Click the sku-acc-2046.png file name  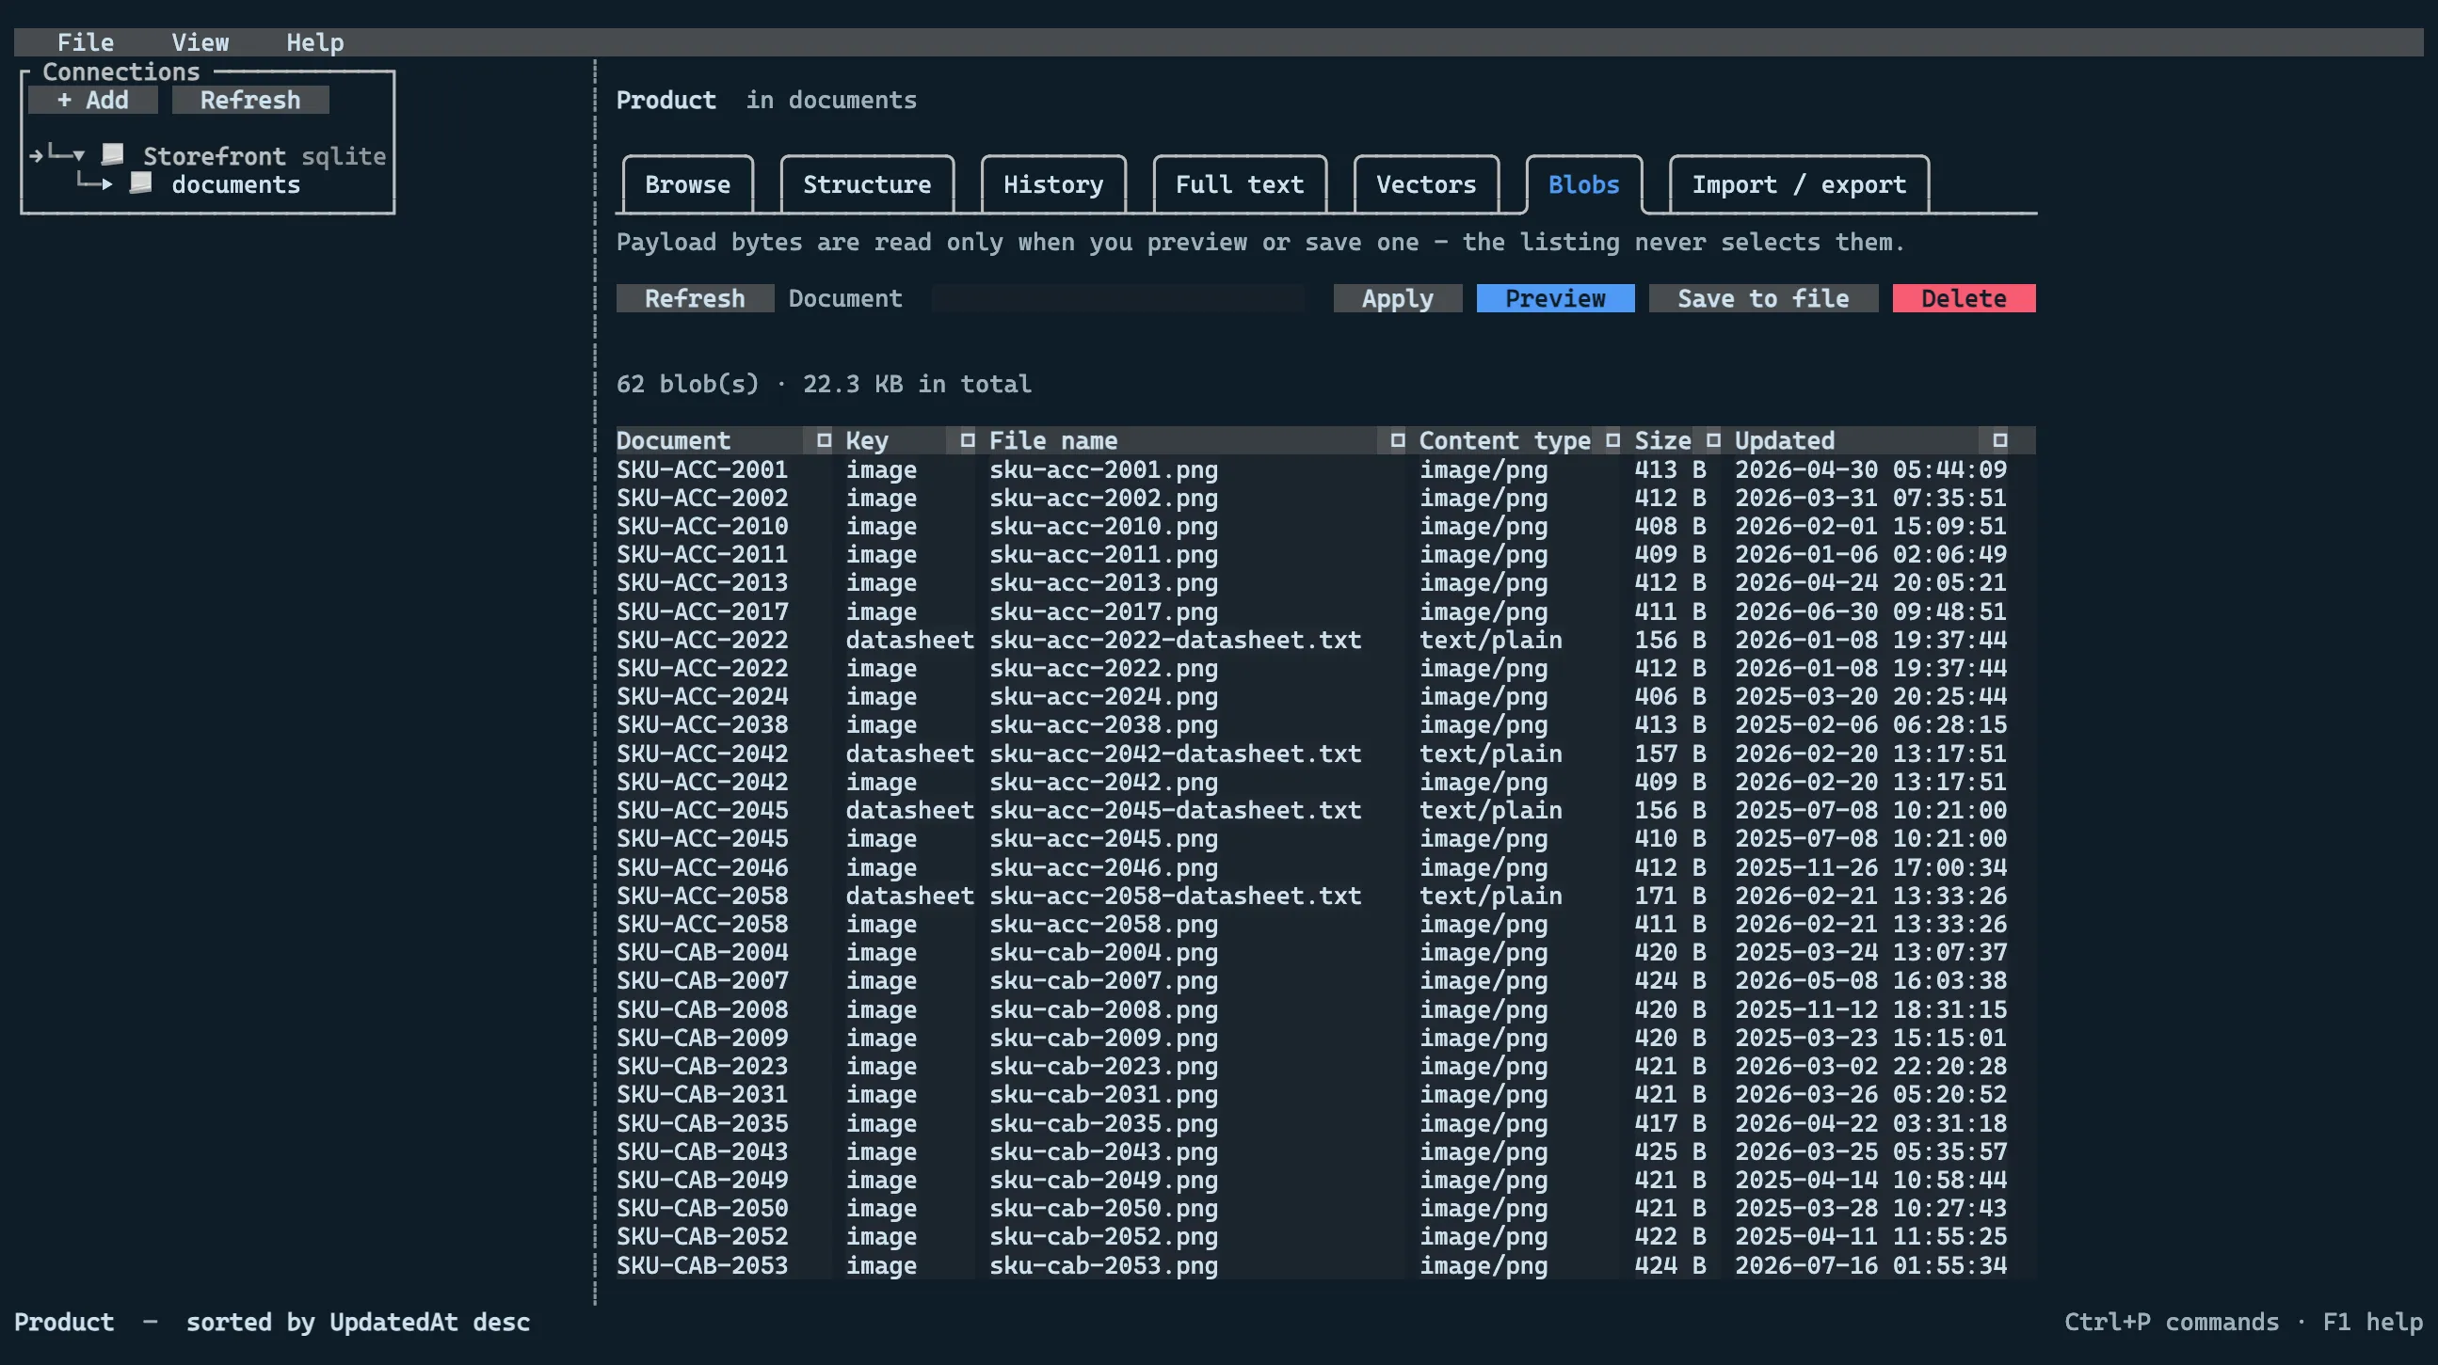point(1103,866)
